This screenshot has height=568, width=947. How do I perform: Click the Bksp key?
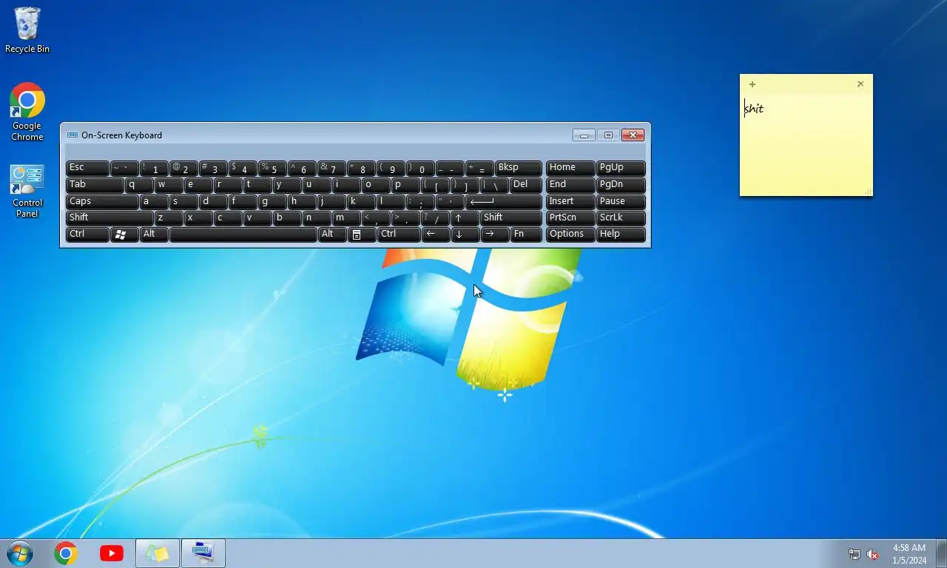point(519,168)
